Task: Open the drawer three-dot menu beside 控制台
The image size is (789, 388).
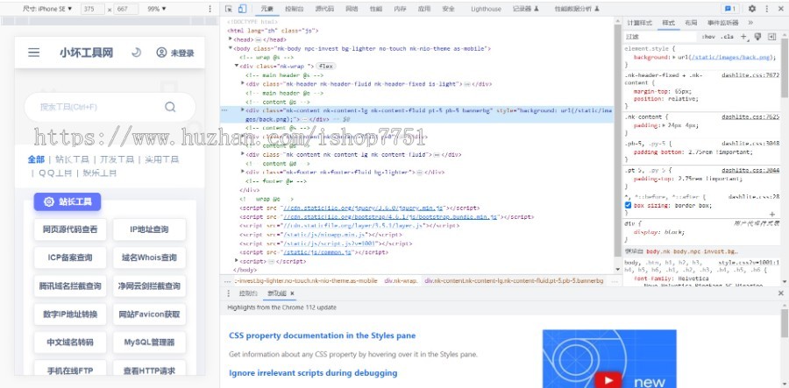Action: pos(228,293)
